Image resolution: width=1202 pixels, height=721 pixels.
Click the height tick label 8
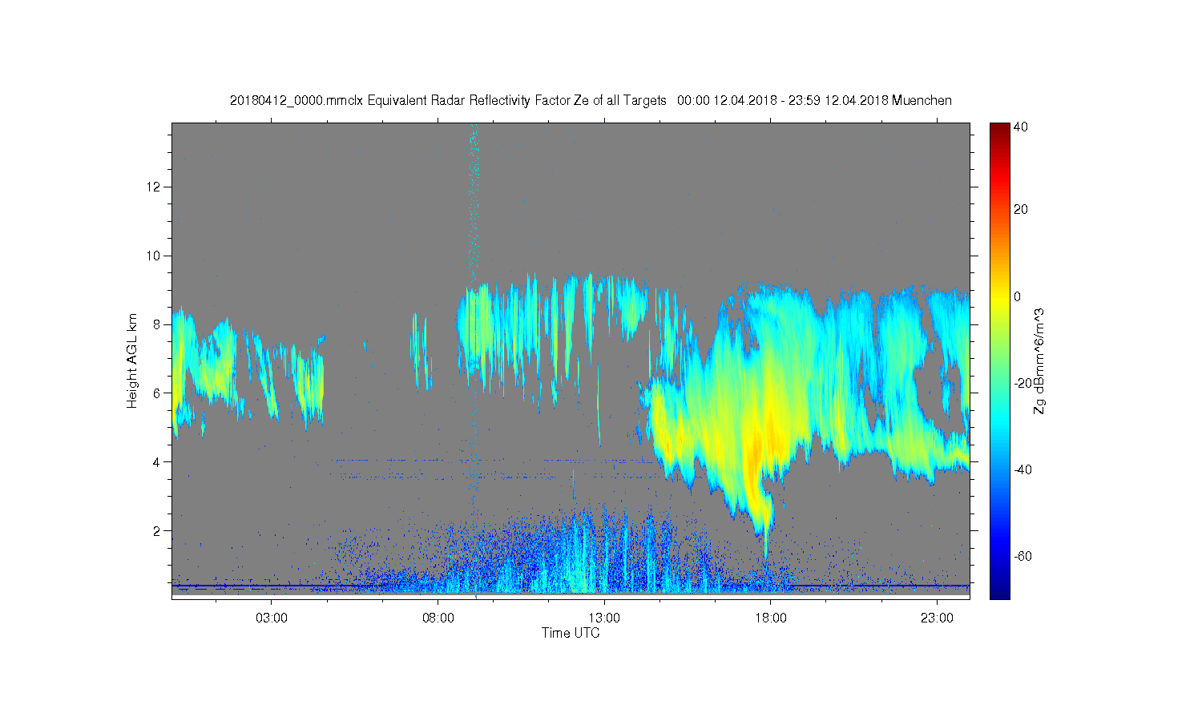click(x=159, y=324)
